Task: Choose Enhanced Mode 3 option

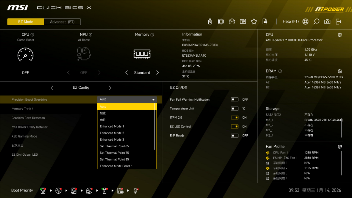Action: pos(126,139)
